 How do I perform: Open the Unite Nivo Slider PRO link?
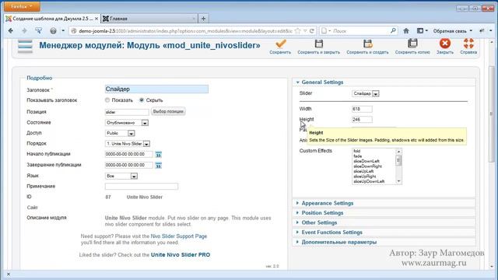click(181, 255)
